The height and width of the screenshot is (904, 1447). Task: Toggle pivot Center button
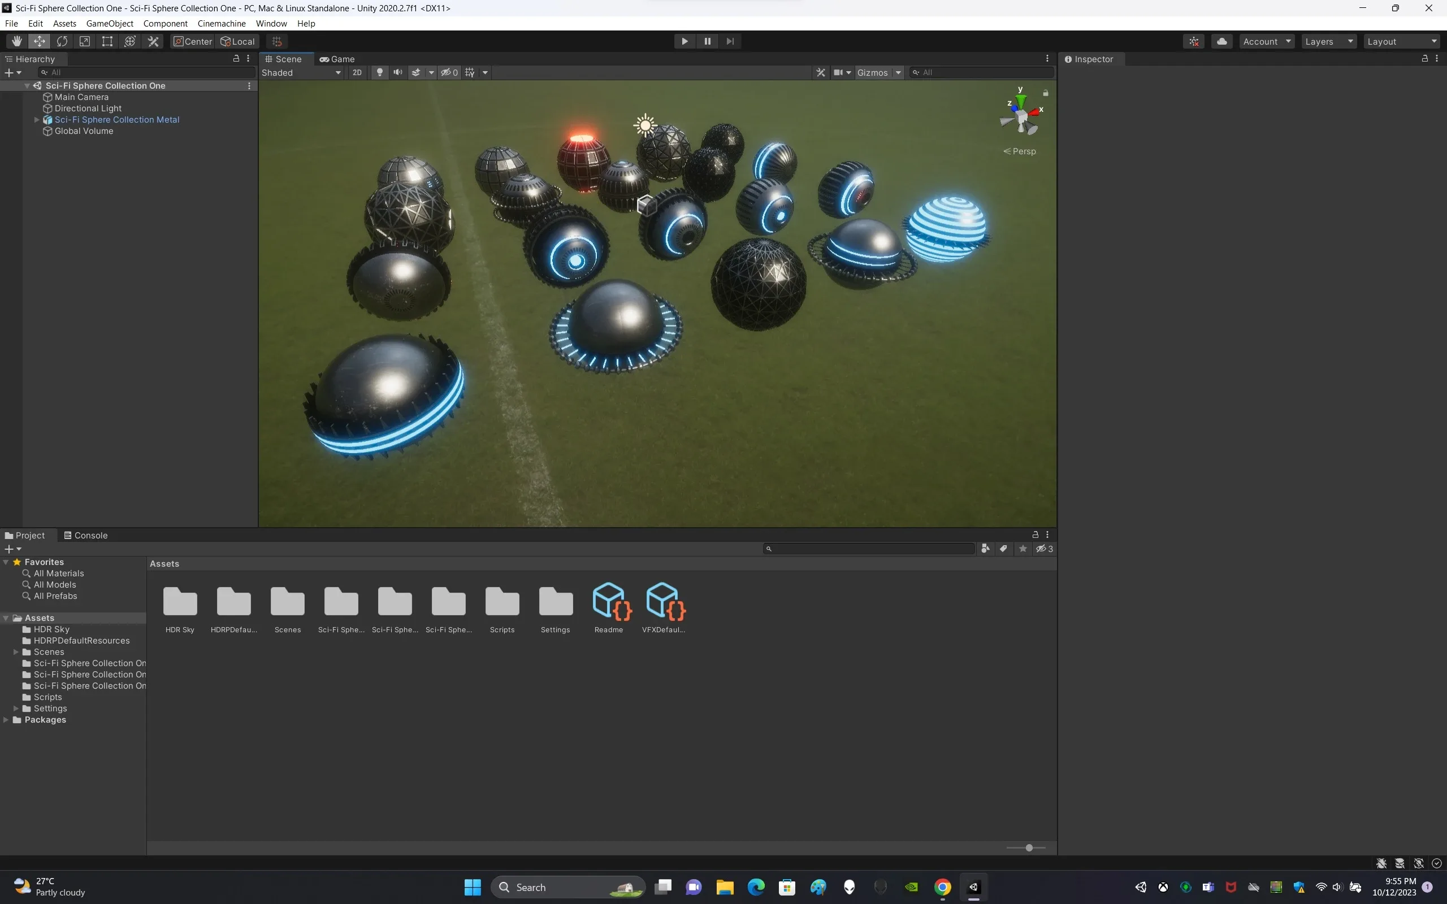[193, 41]
